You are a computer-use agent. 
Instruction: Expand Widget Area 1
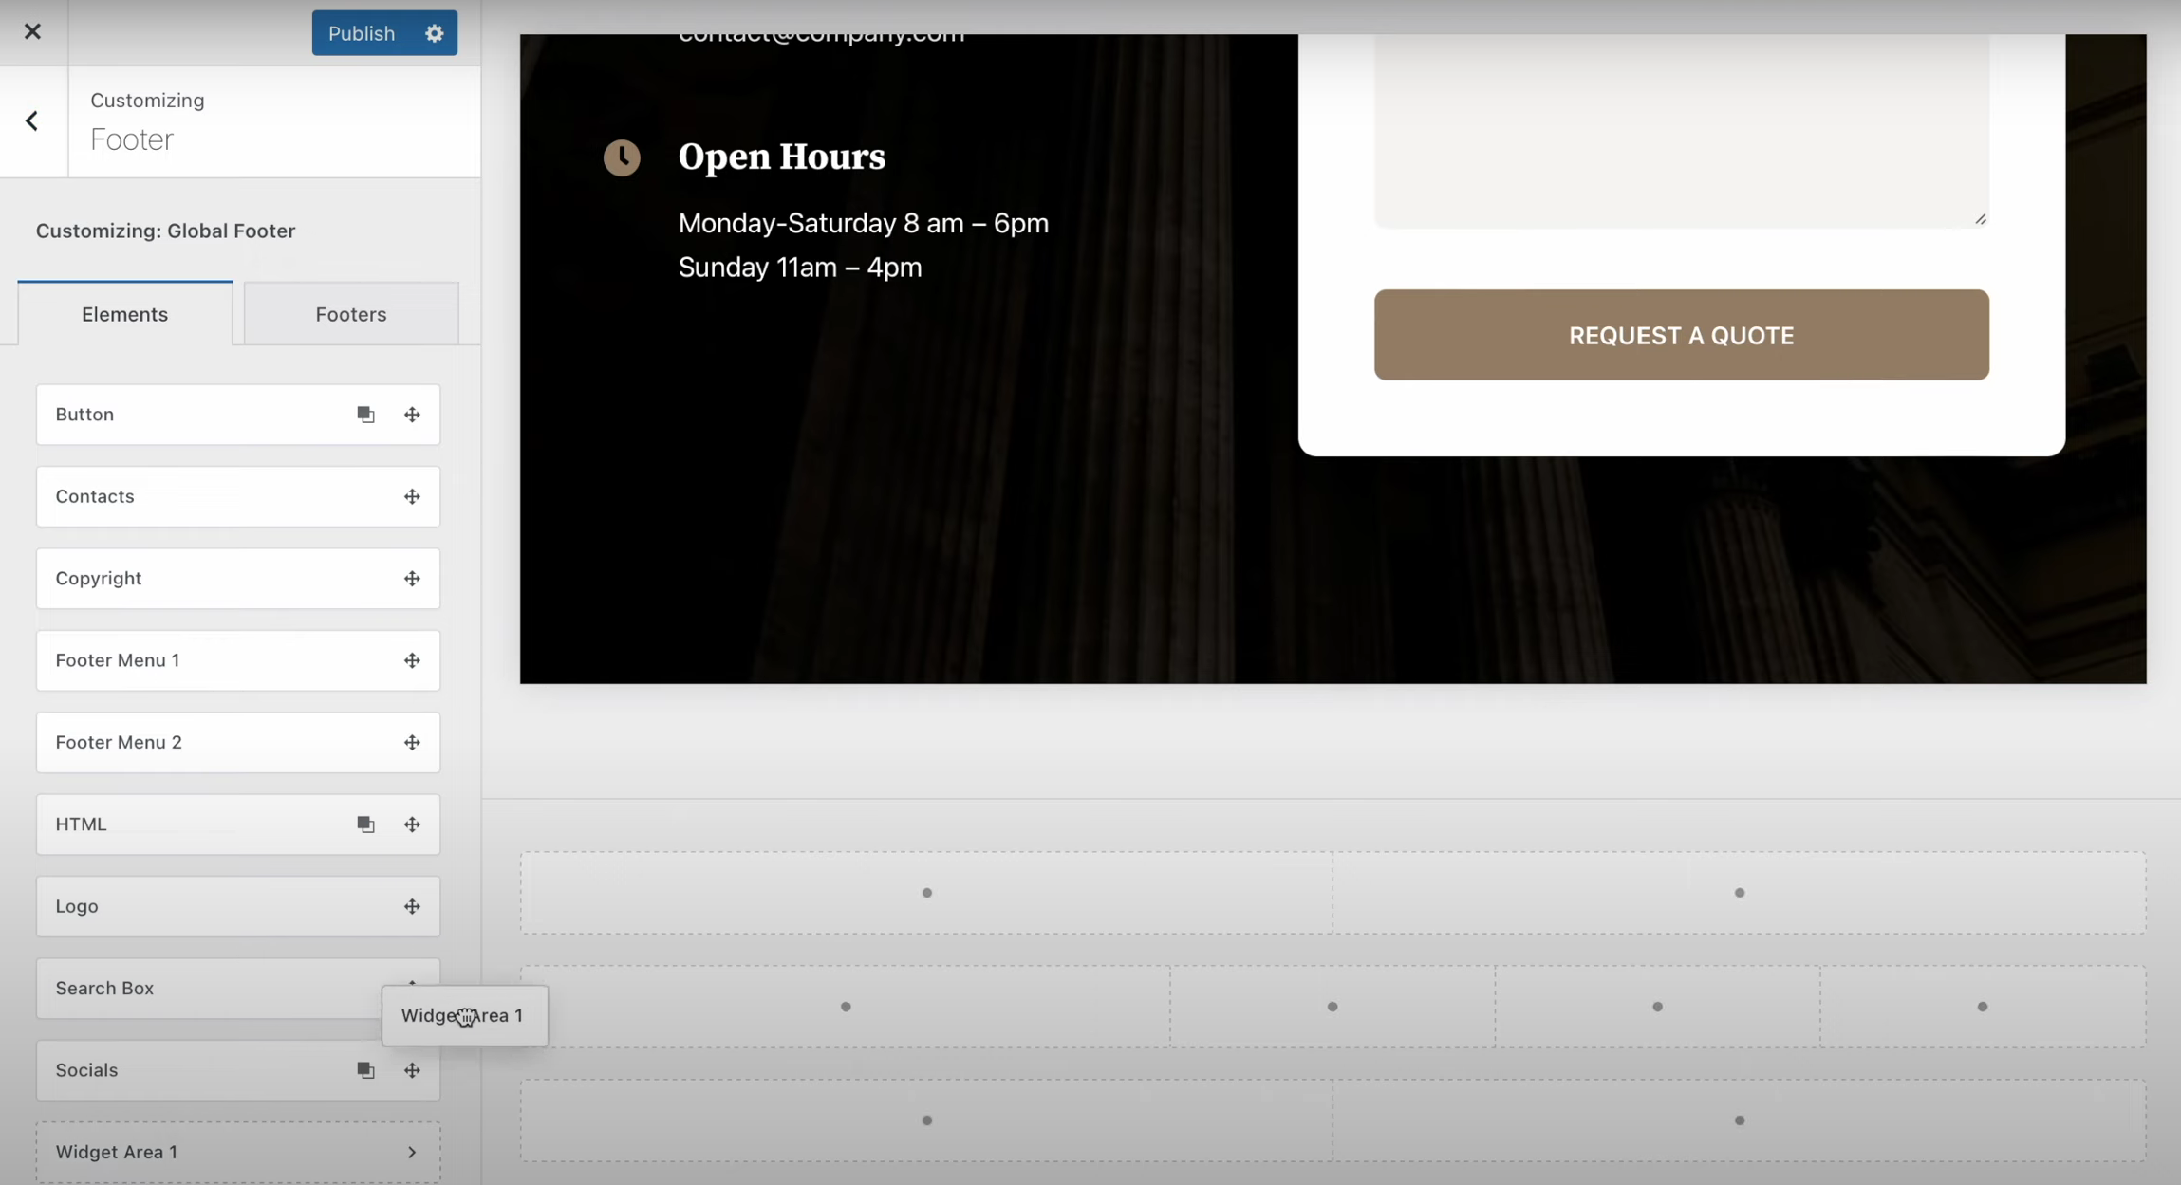click(411, 1151)
